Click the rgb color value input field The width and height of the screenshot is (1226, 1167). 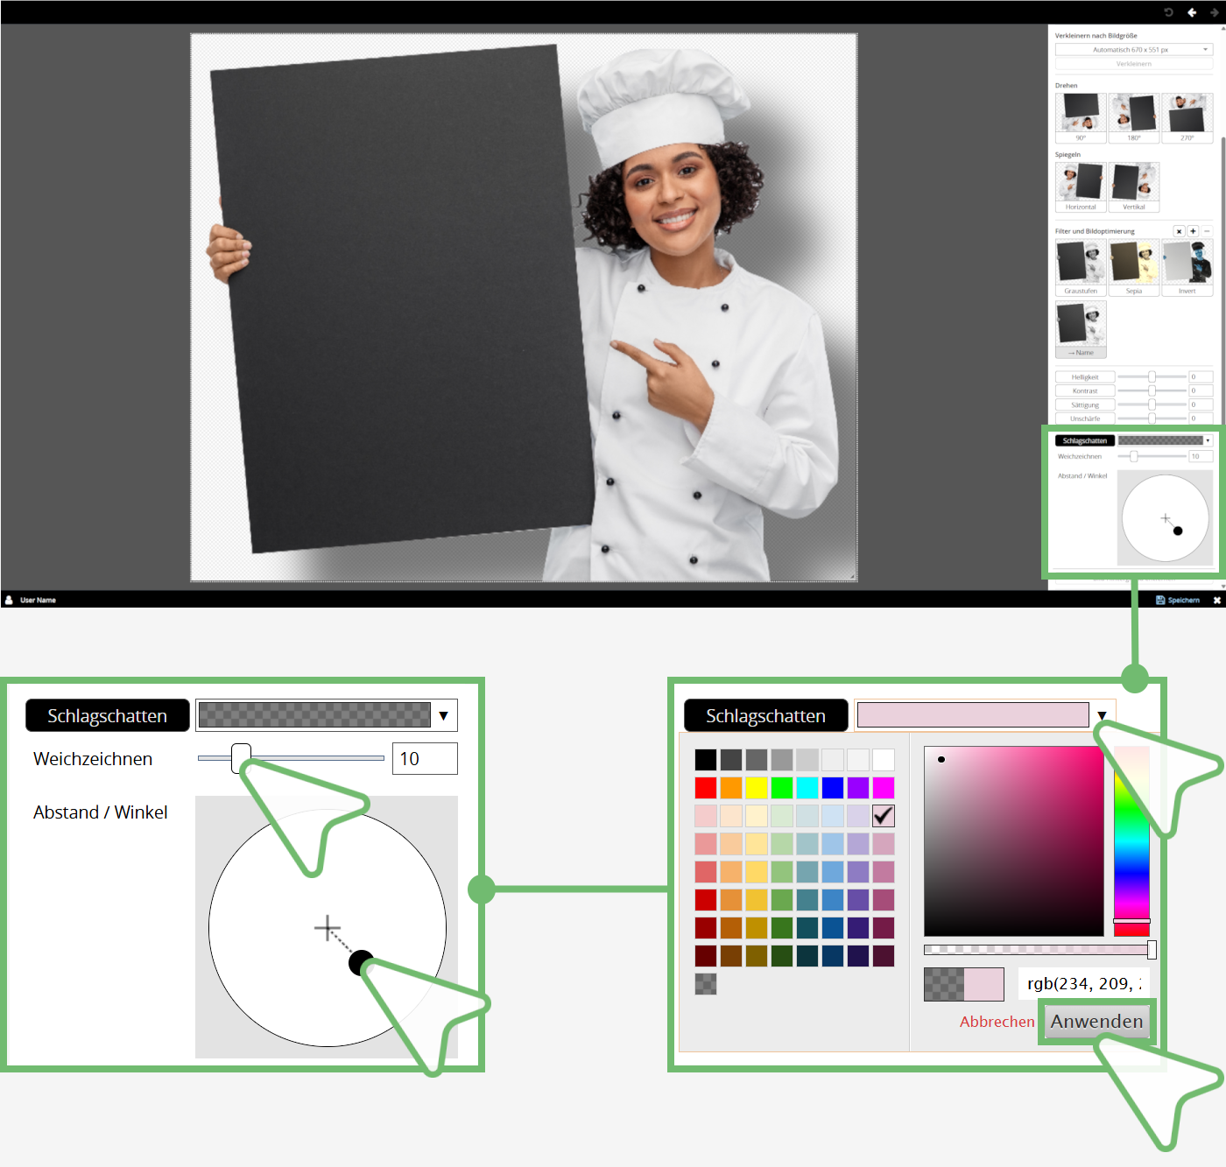click(1084, 984)
